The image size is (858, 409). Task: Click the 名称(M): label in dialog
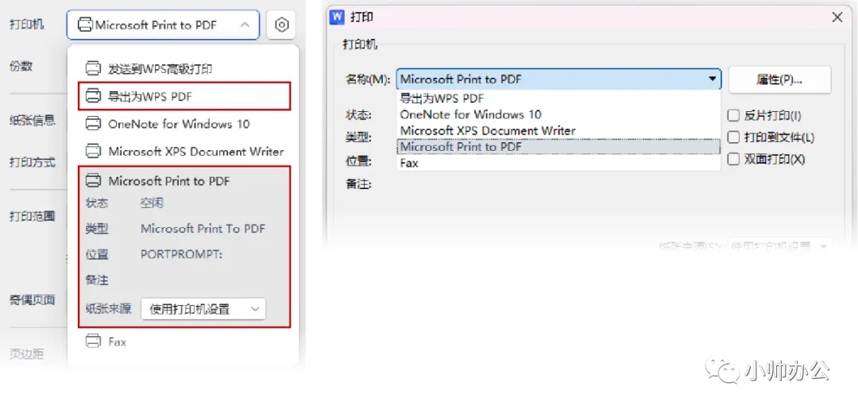(x=367, y=80)
